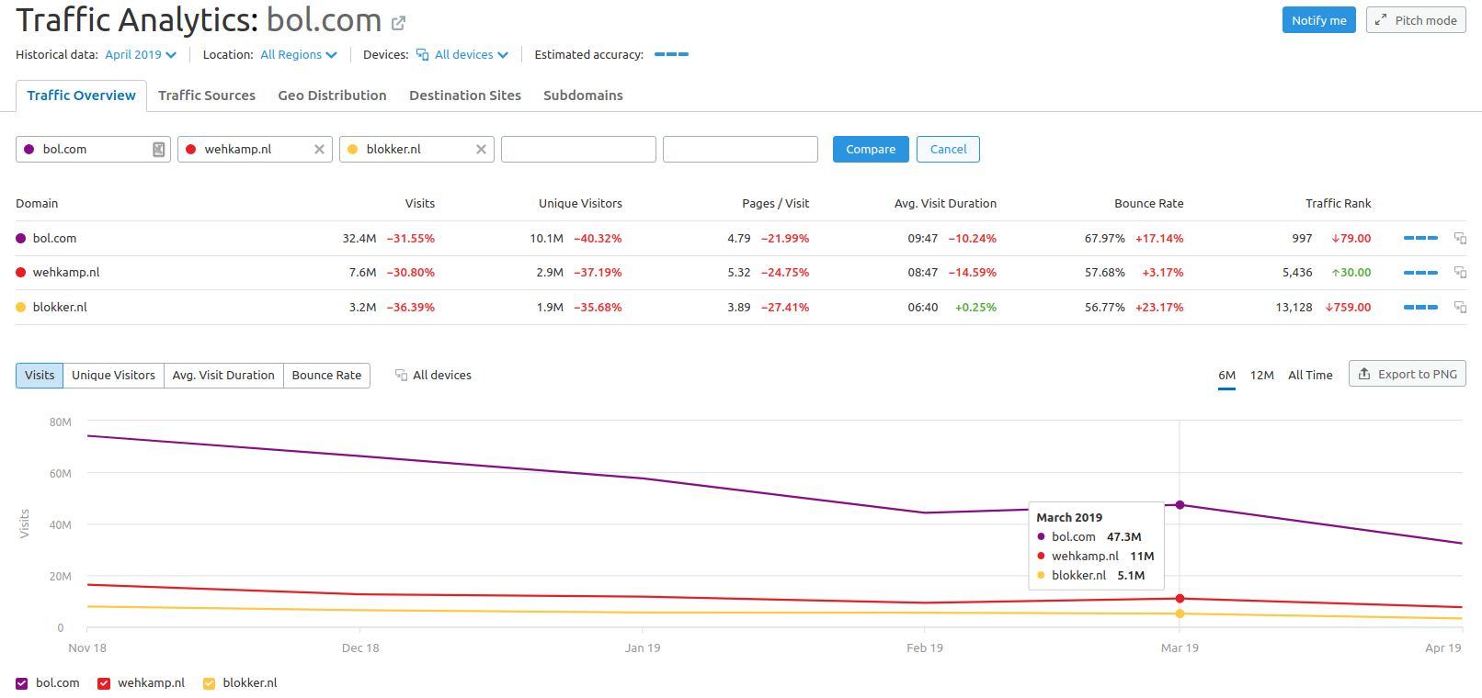Toggle bol.com series checkbox in legend
The image size is (1482, 698).
click(x=22, y=683)
